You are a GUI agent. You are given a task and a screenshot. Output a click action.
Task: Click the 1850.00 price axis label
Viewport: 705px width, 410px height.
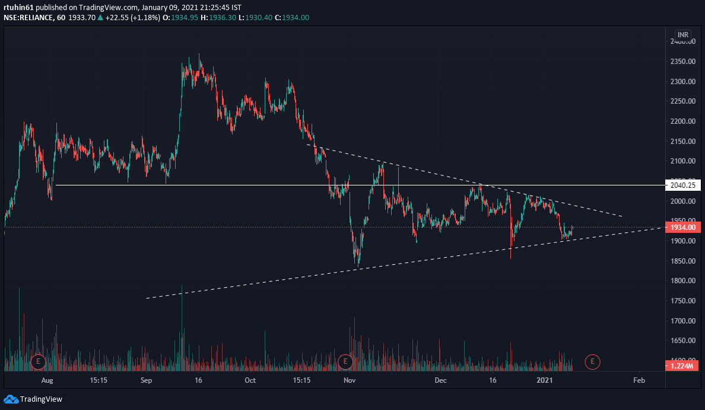coord(682,261)
